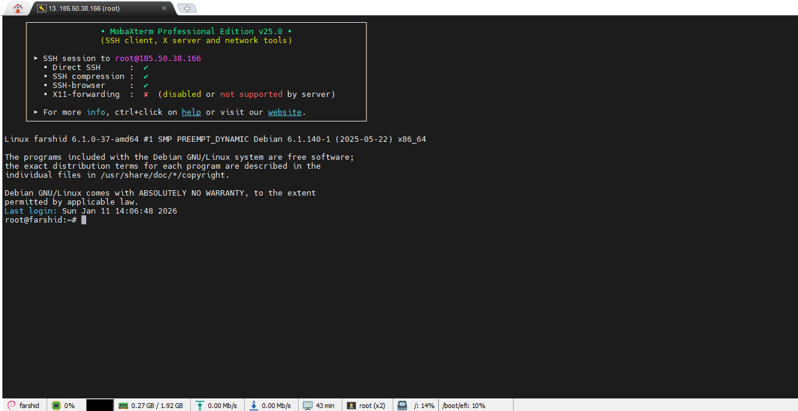Click the terminal prompt cursor after root@farshid
Screen dimensions: 798x411
click(x=84, y=220)
